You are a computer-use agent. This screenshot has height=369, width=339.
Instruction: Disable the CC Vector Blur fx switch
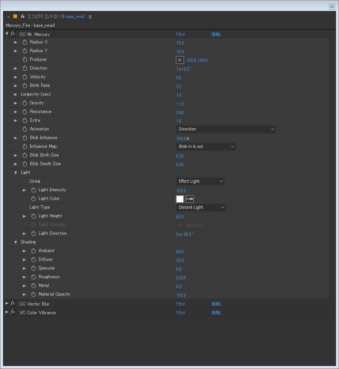13,304
